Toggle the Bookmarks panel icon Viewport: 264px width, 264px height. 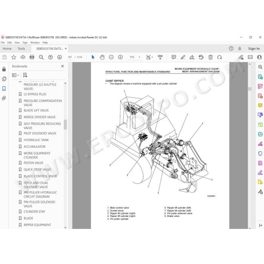4,89
